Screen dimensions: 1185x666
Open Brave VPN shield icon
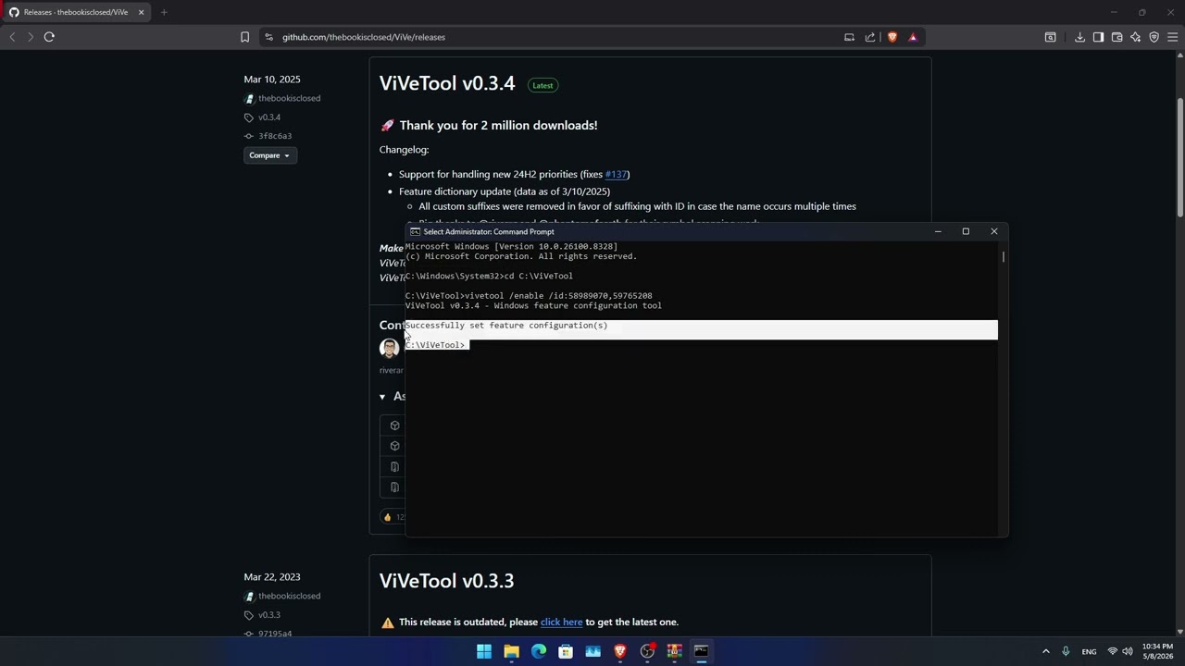point(1154,37)
